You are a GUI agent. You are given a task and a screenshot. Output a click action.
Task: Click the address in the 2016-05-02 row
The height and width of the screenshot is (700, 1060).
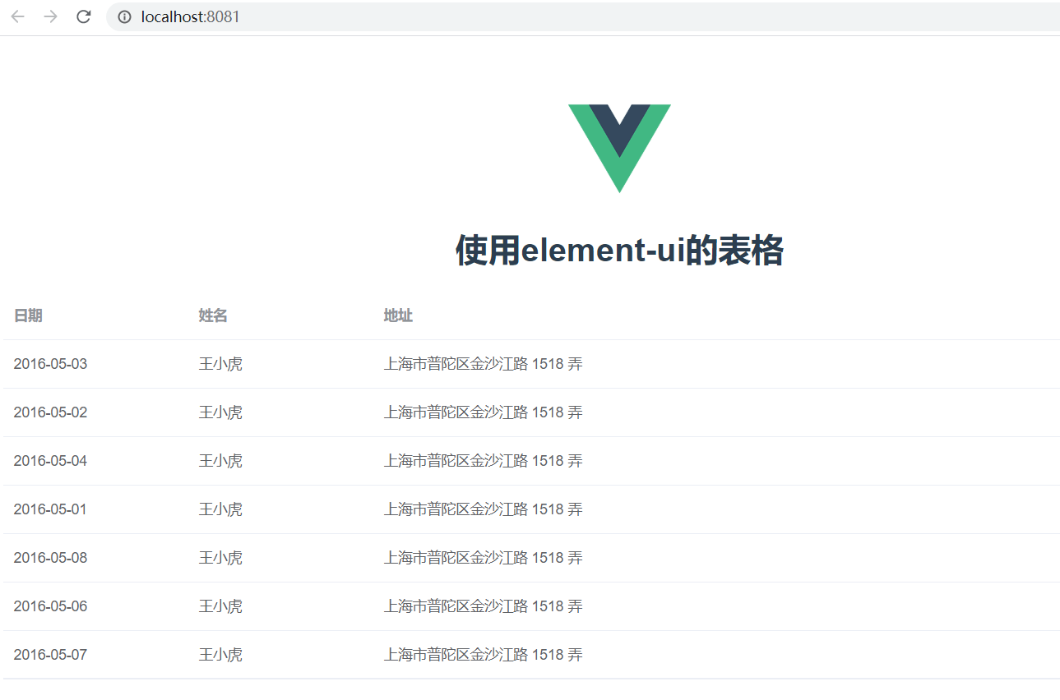click(484, 412)
